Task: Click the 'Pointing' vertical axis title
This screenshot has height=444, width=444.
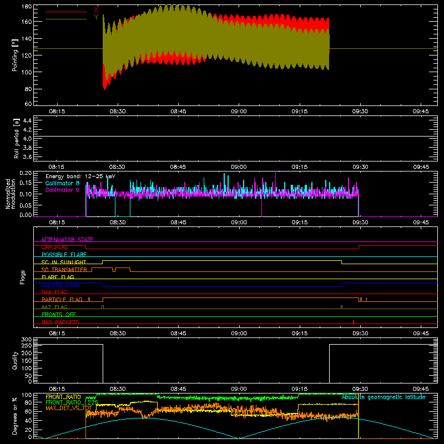Action: tap(15, 55)
